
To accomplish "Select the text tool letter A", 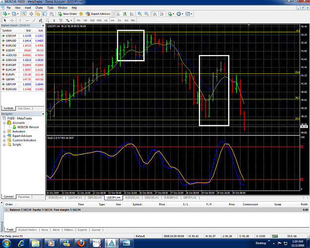I will click(54, 20).
